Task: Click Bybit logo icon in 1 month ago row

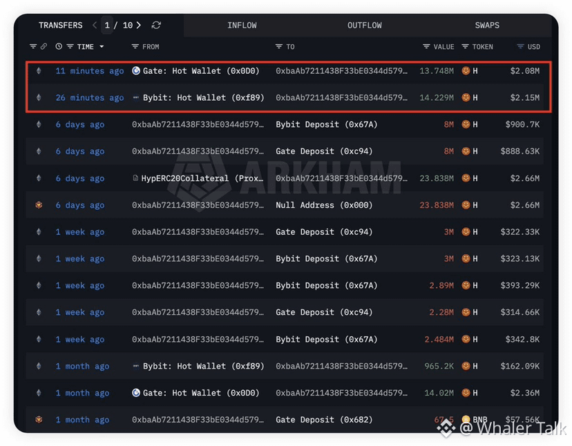Action: click(135, 366)
